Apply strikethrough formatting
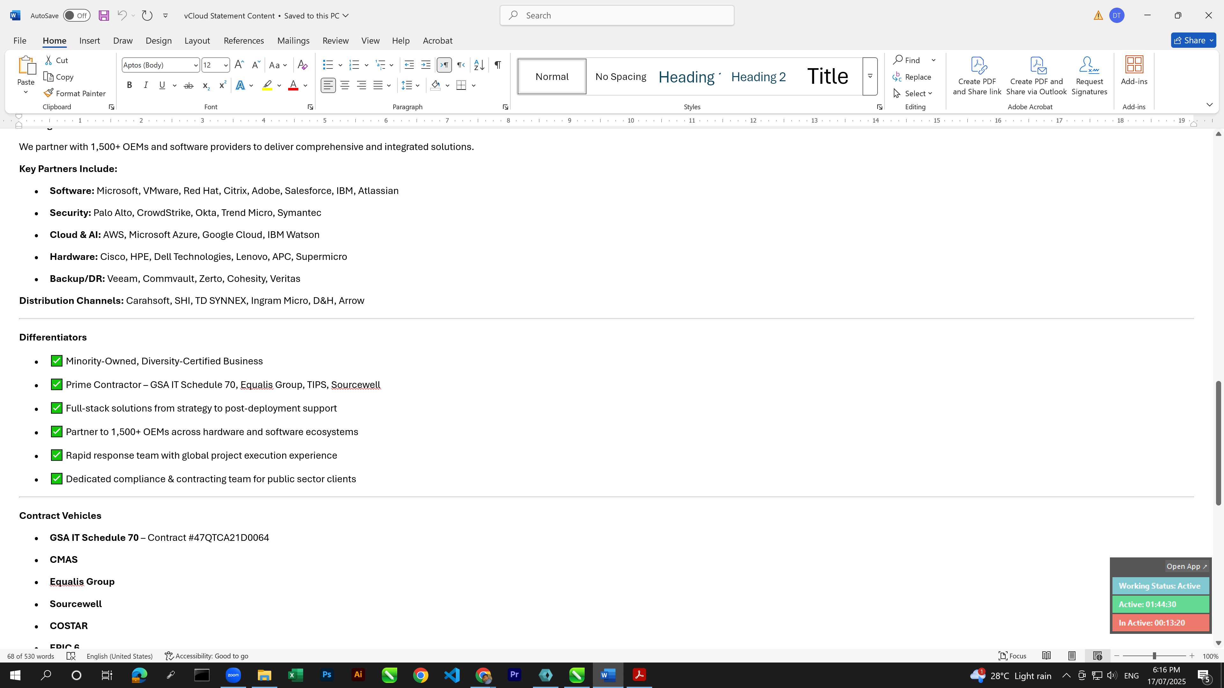This screenshot has height=688, width=1224. click(x=189, y=85)
